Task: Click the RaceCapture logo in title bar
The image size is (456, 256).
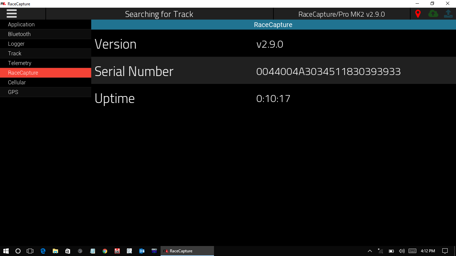Action: click(x=3, y=4)
